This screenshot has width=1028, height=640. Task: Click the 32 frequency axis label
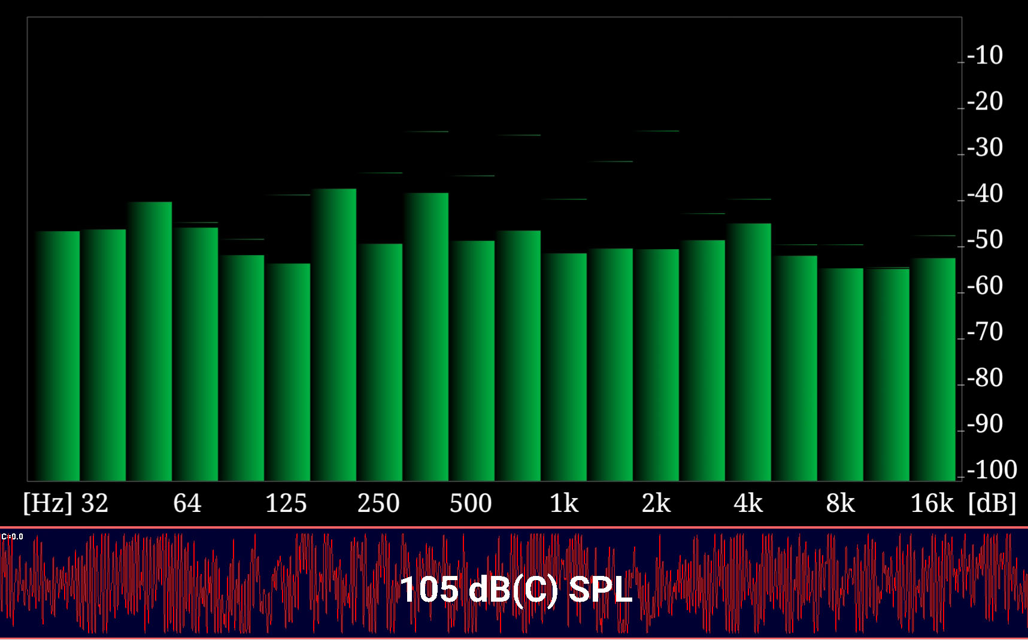(95, 503)
